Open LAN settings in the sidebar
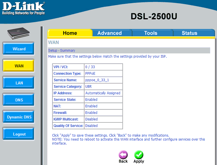Screen dimensions: 217x165 point(19,83)
